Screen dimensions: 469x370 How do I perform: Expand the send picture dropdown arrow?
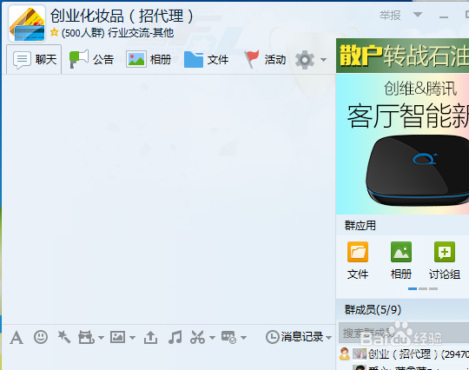(132, 338)
